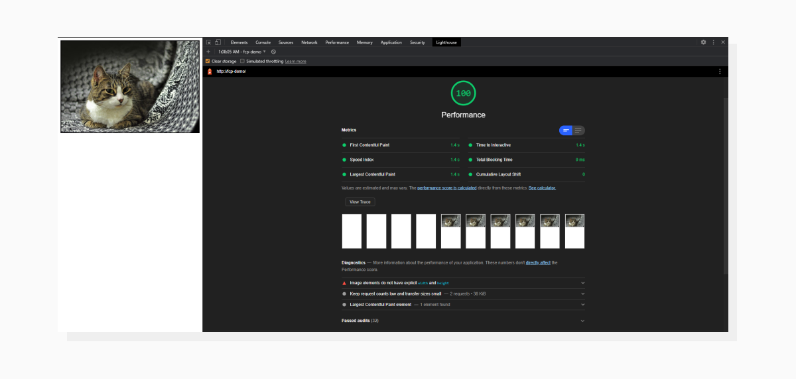Click the Diagnostics heading
The image size is (796, 379).
pyautogui.click(x=354, y=263)
